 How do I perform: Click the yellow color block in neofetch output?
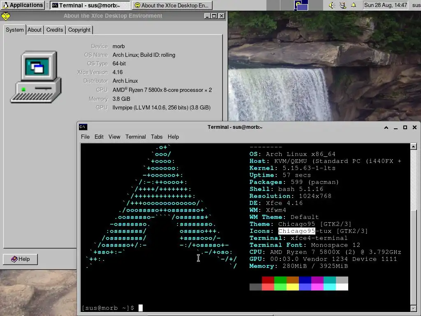pos(293,287)
